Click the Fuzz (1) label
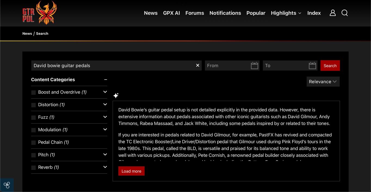This screenshot has width=371, height=192. [46, 117]
